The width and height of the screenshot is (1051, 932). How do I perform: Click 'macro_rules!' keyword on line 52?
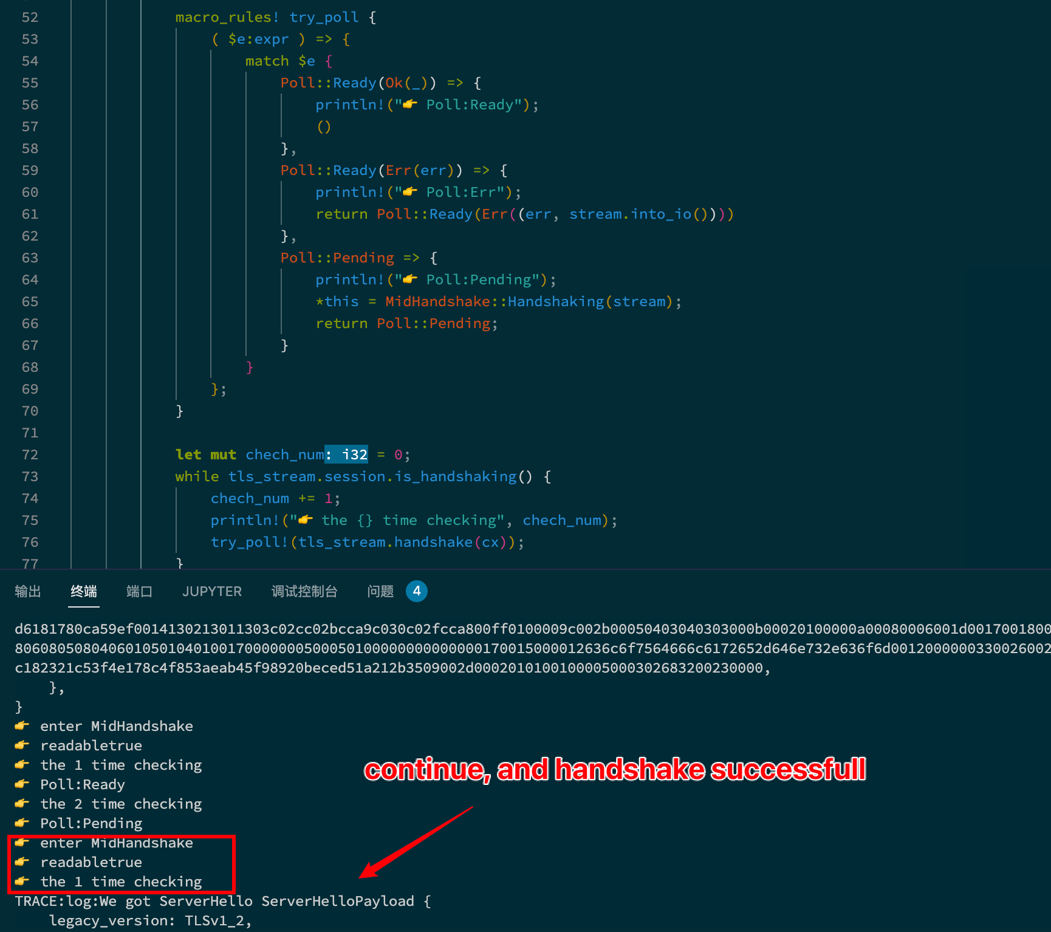tap(227, 17)
